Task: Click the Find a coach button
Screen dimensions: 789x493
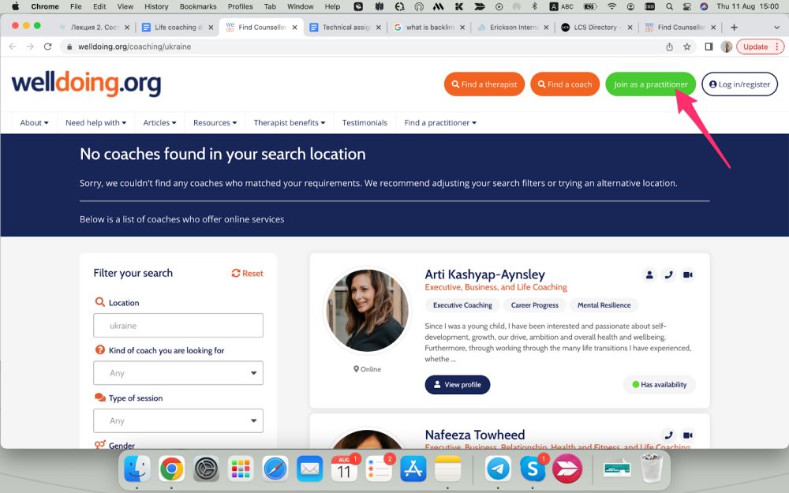Action: click(x=565, y=84)
